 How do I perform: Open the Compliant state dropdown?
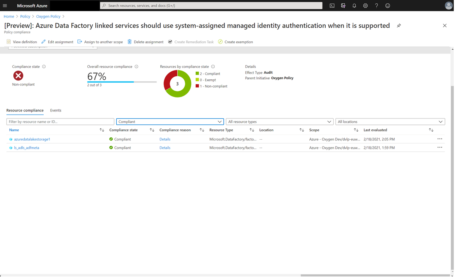170,122
